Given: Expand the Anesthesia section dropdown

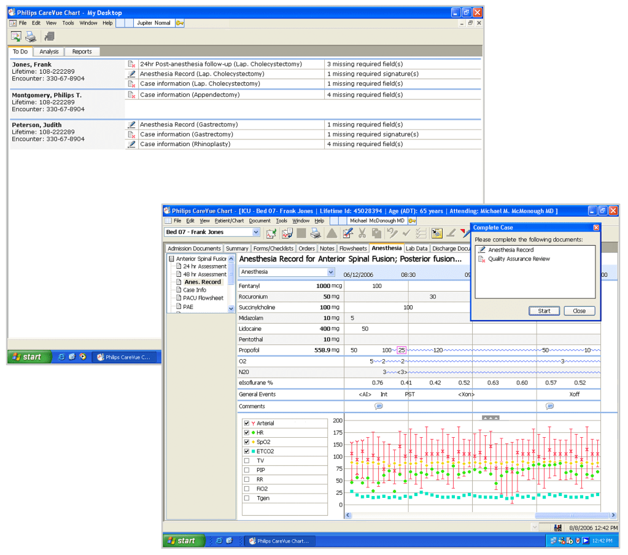Looking at the screenshot, I should [x=332, y=272].
